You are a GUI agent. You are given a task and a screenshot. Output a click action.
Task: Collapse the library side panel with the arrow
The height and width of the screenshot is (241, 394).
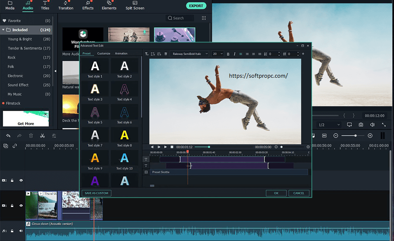pos(55,71)
